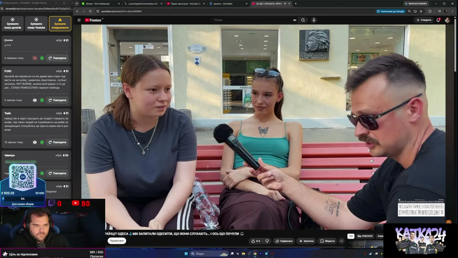This screenshot has width=458, height=258.
Task: Switch to the x.com grok conversation tab
Action: pyautogui.click(x=143, y=4)
